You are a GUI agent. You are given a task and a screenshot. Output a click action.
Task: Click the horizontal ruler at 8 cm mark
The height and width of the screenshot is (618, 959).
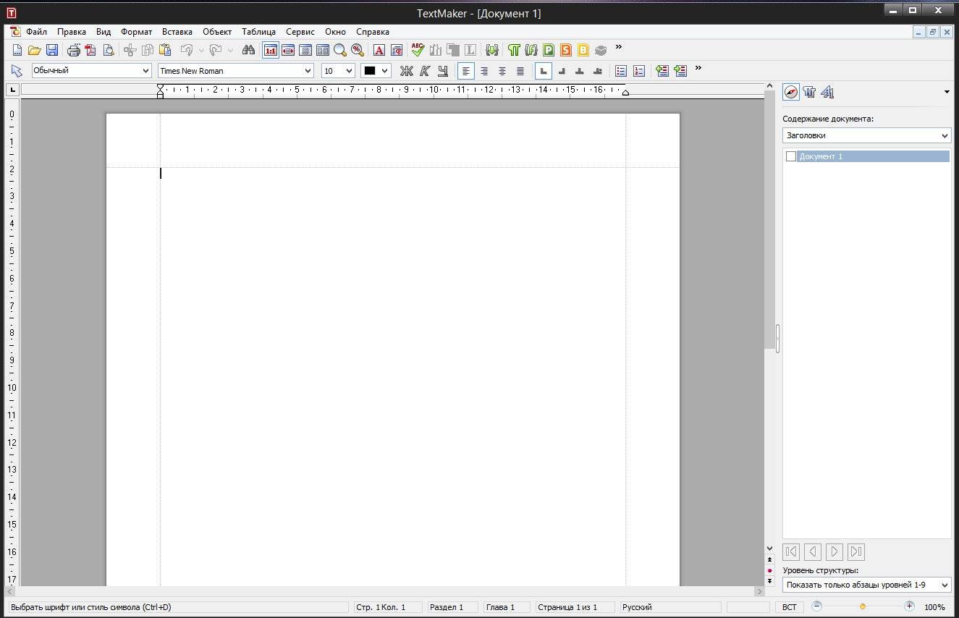pos(379,90)
